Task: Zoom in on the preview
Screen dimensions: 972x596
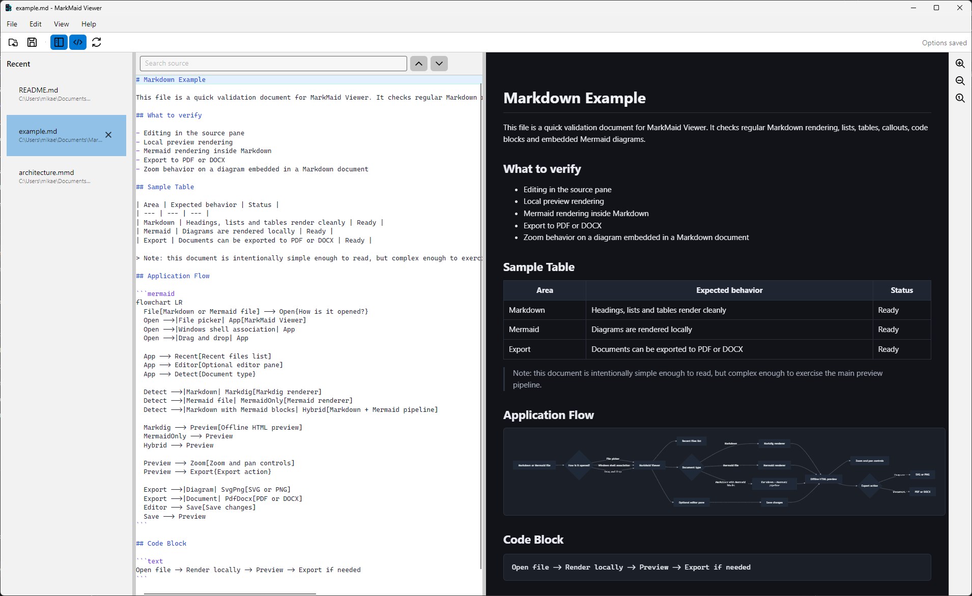Action: point(960,64)
